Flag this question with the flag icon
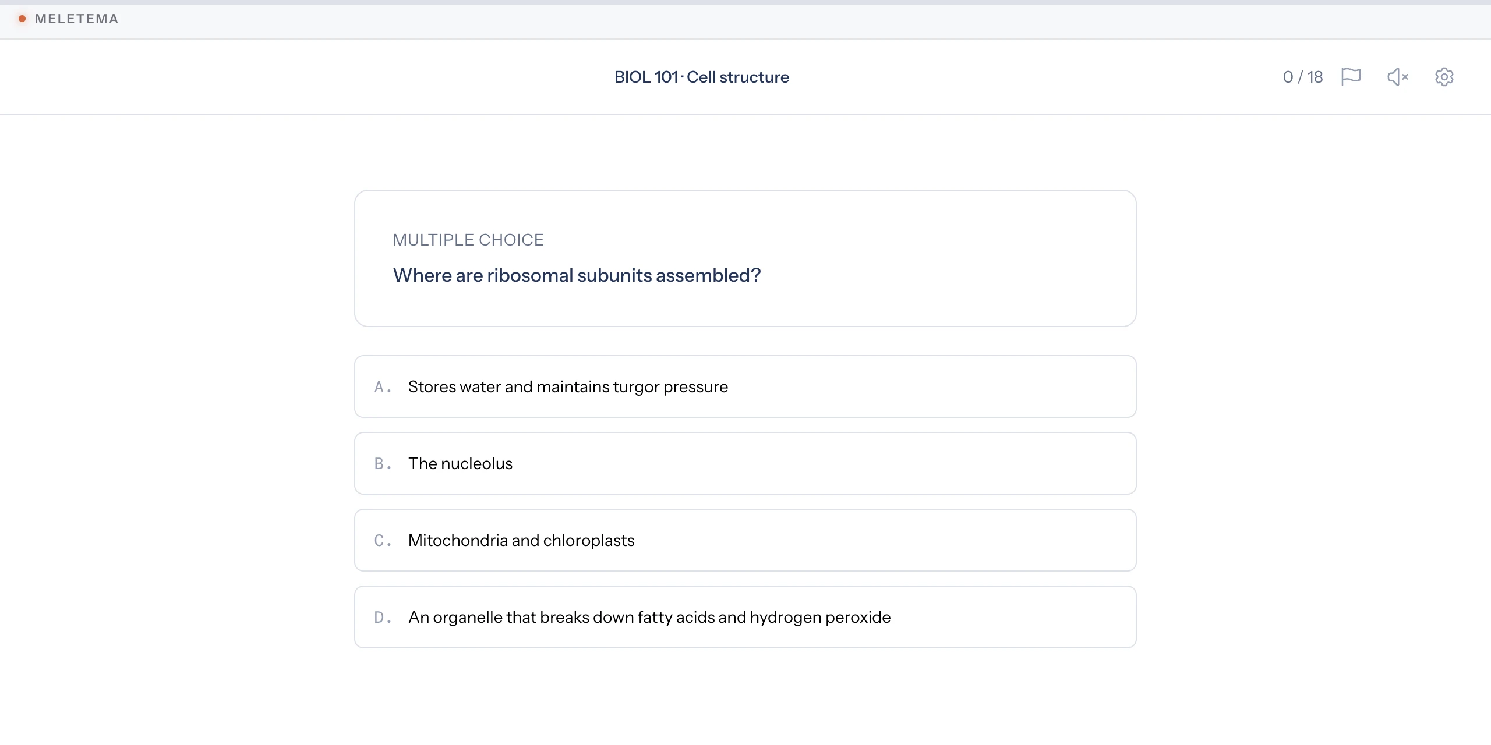 click(x=1351, y=77)
